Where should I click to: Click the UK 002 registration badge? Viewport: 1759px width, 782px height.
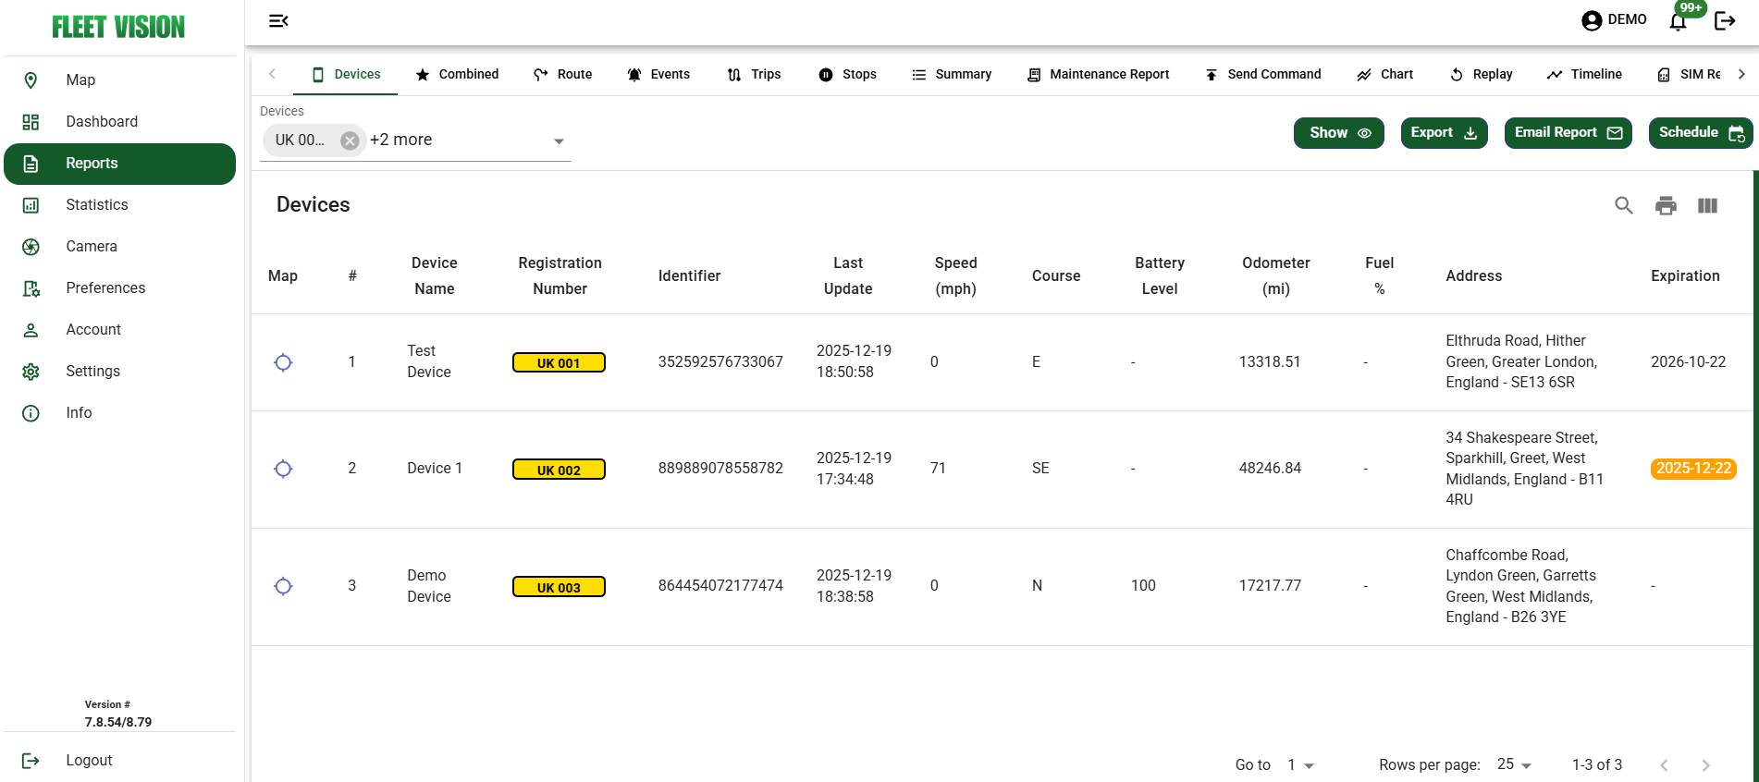[559, 470]
